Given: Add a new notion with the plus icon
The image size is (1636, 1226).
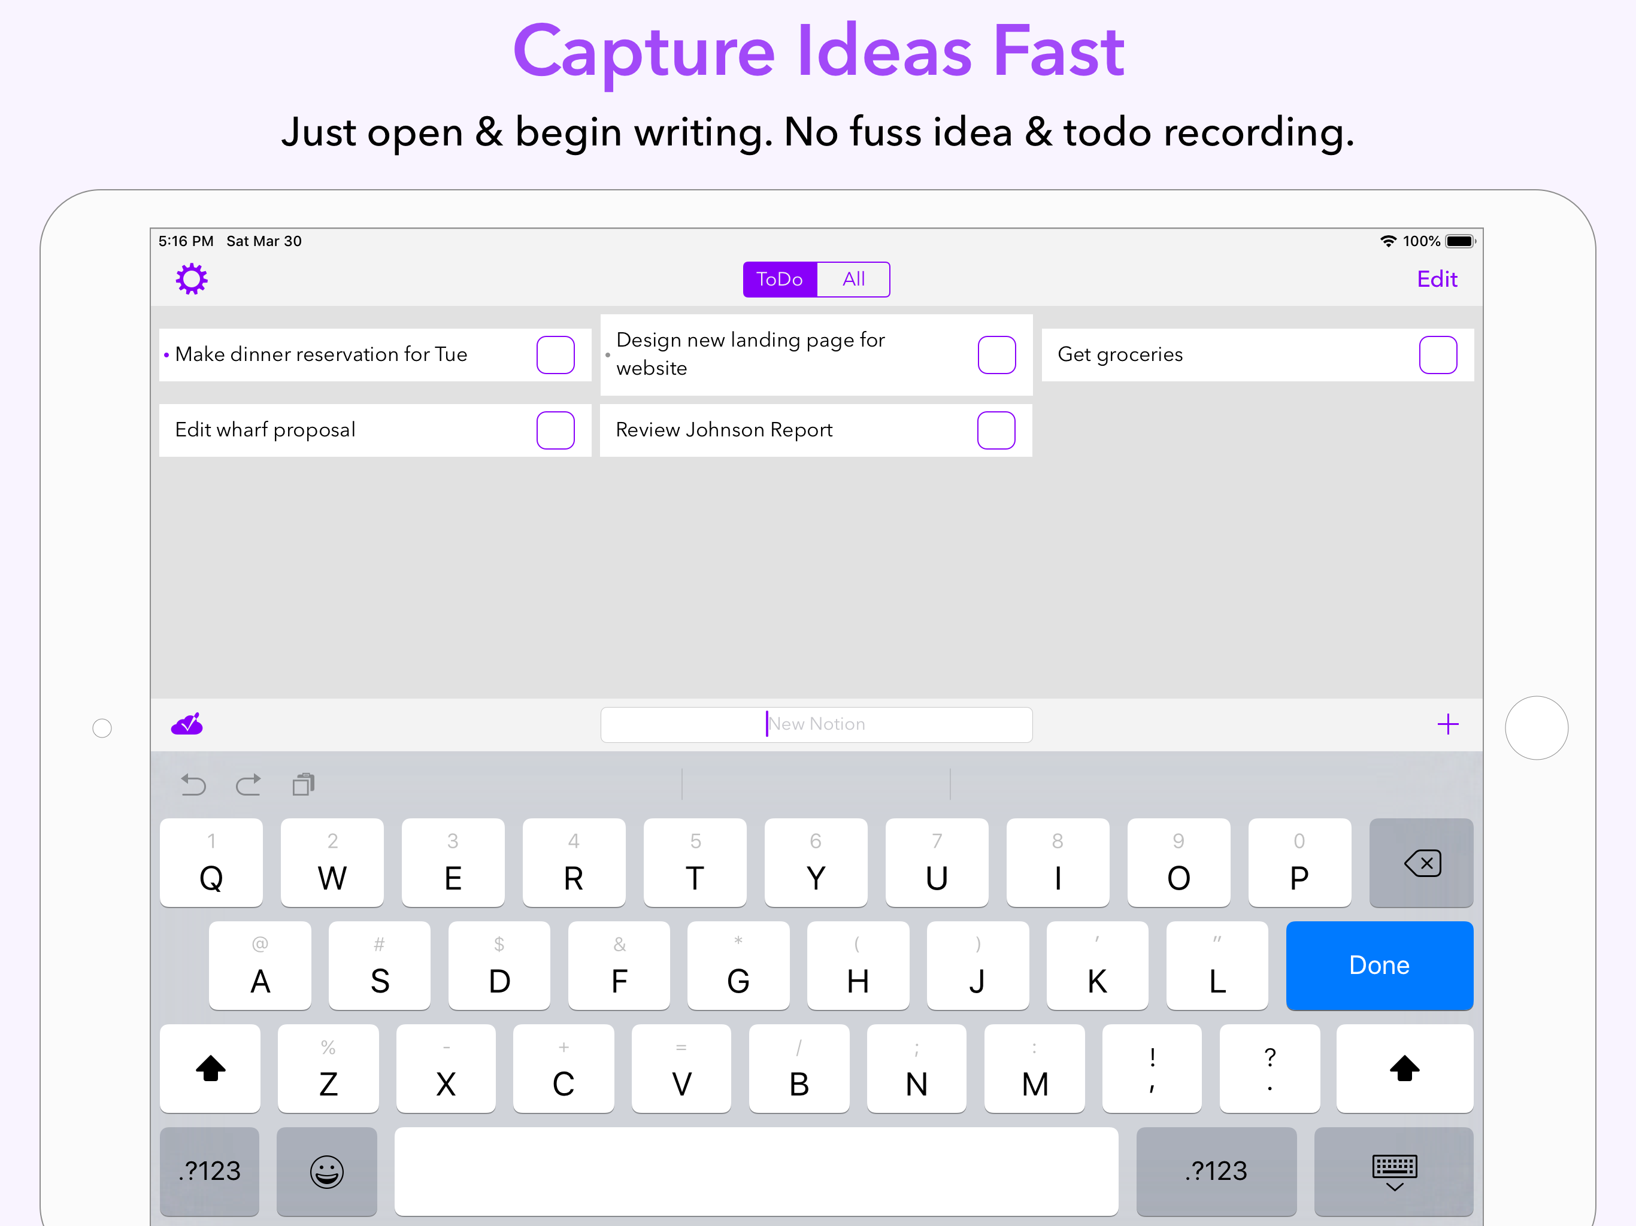Looking at the screenshot, I should (x=1448, y=725).
